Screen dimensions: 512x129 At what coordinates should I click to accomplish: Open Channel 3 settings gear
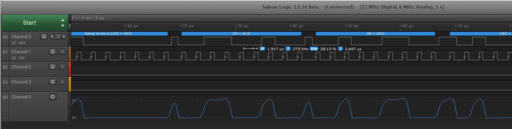(53, 82)
